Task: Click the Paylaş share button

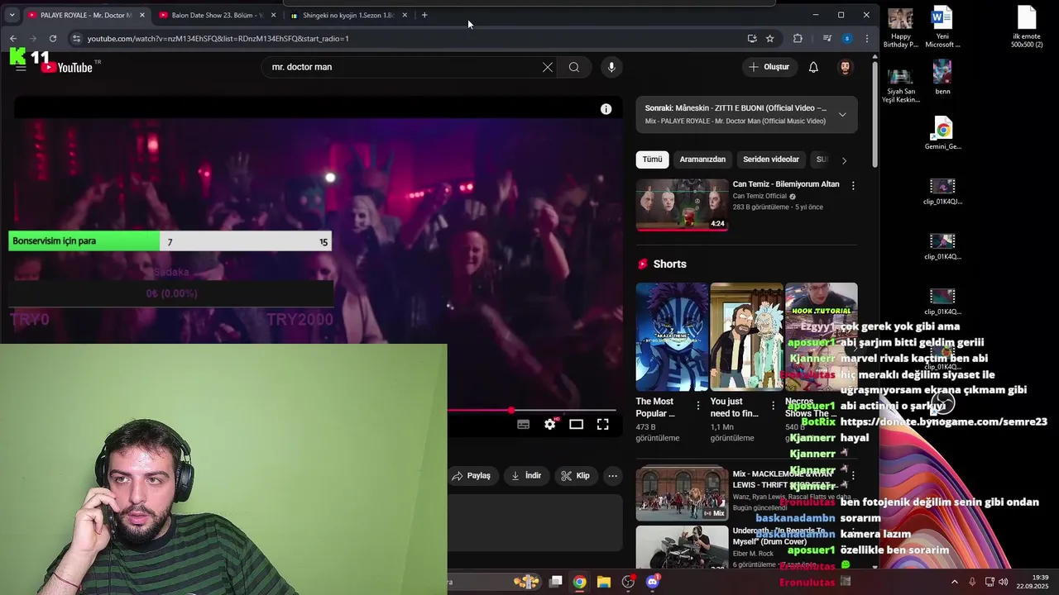Action: [x=472, y=475]
